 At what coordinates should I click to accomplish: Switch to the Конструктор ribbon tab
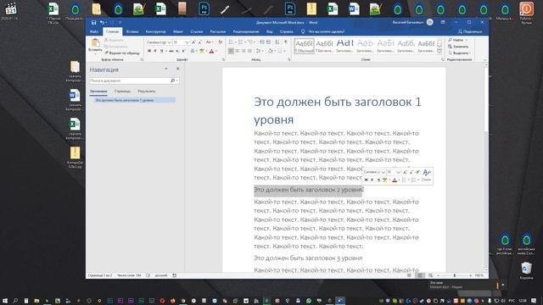coord(155,31)
